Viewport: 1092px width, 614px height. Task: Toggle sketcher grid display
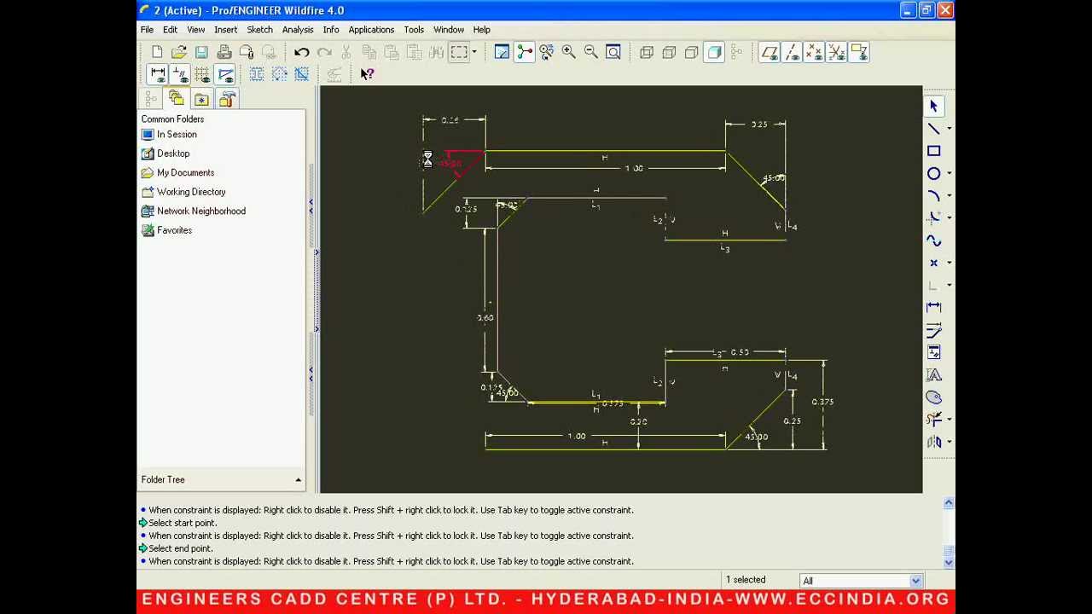pyautogui.click(x=202, y=74)
